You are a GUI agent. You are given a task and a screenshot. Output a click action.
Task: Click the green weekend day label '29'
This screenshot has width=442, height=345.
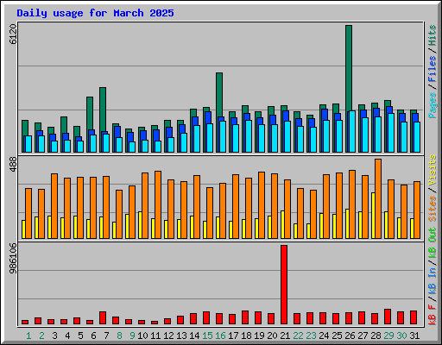[388, 336]
